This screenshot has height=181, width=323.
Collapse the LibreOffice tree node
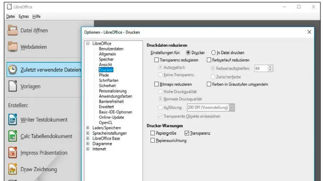[88, 43]
